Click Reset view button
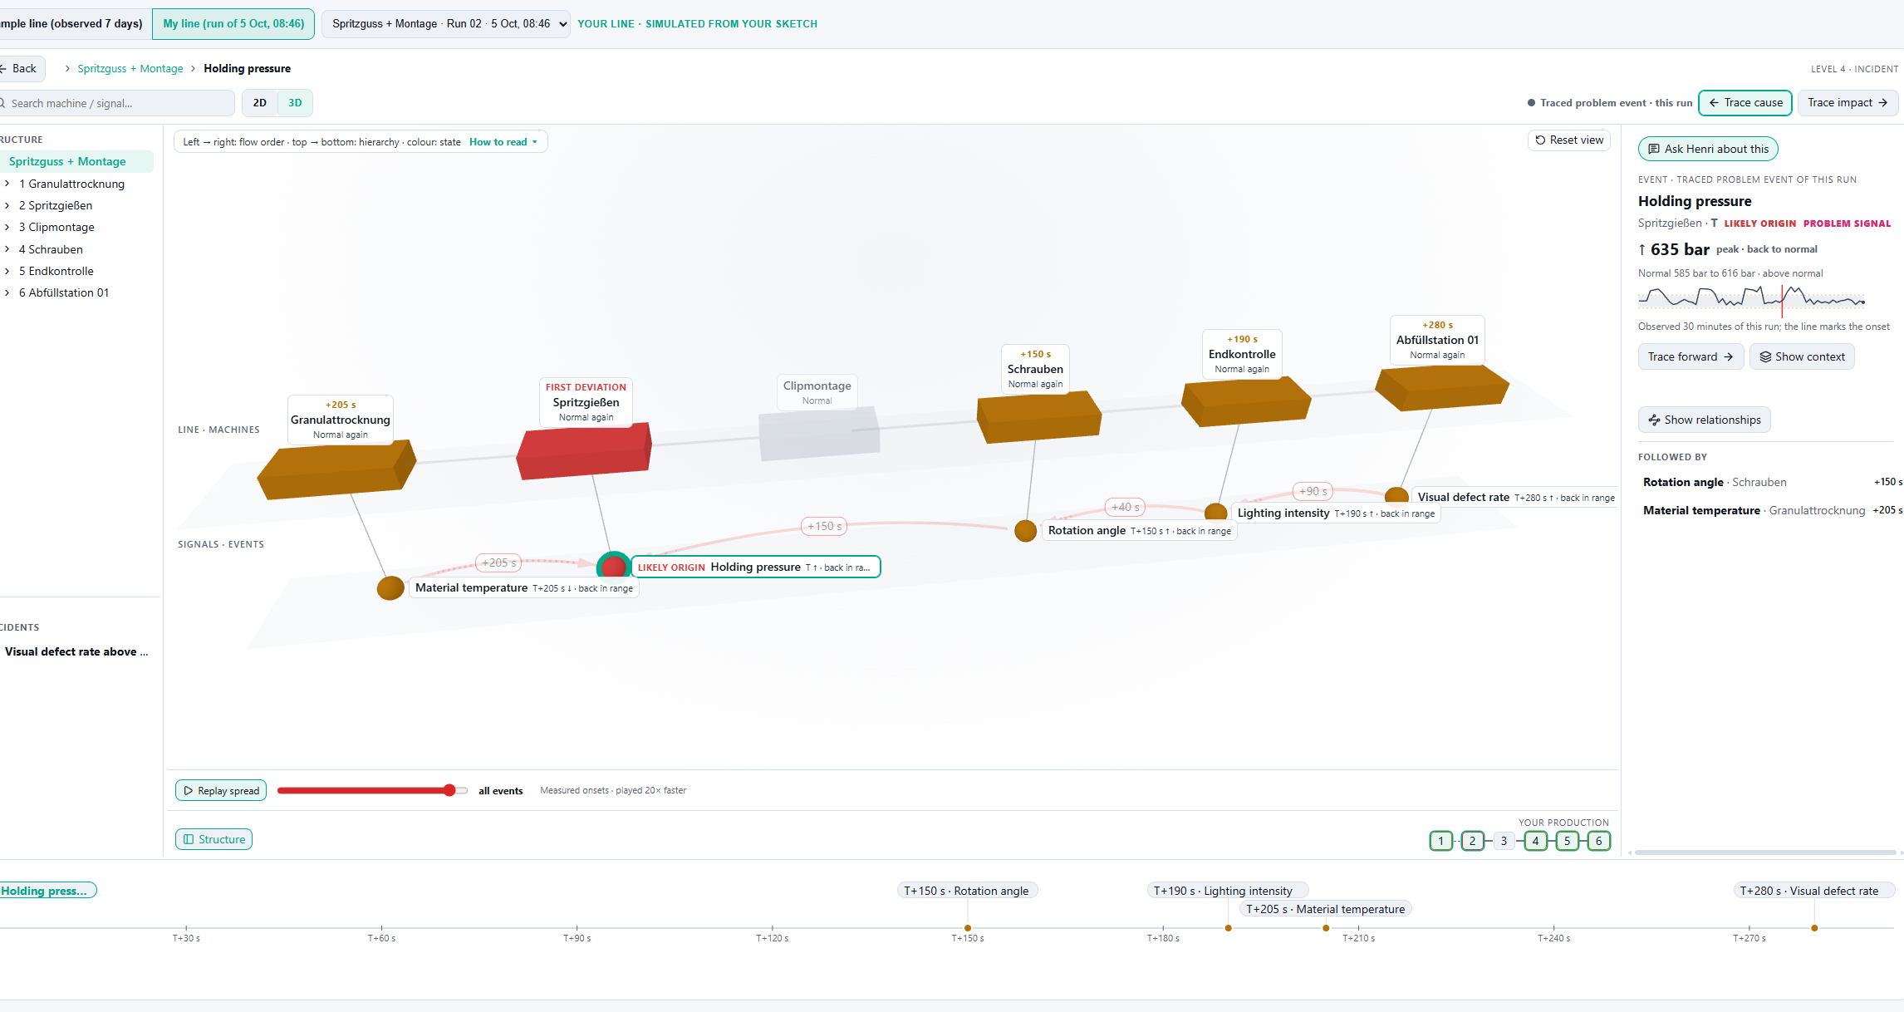Viewport: 1904px width, 1012px height. pos(1569,140)
